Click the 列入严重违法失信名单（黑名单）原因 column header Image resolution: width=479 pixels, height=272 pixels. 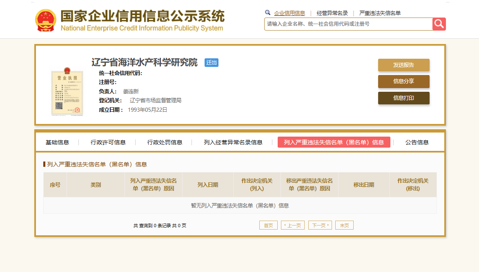tap(154, 185)
